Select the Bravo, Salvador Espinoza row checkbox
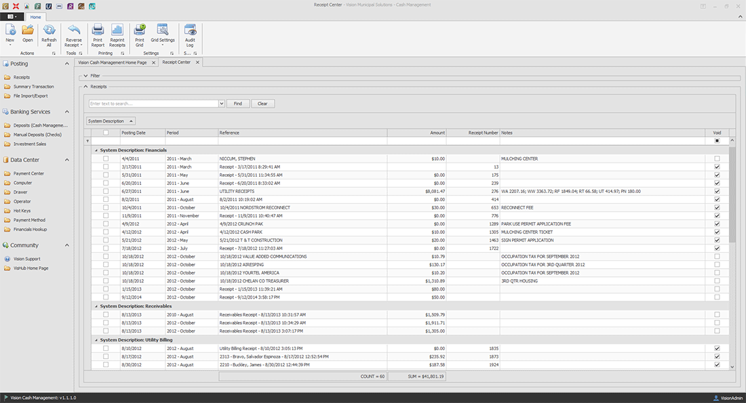Screen dimensions: 746x403 point(106,356)
